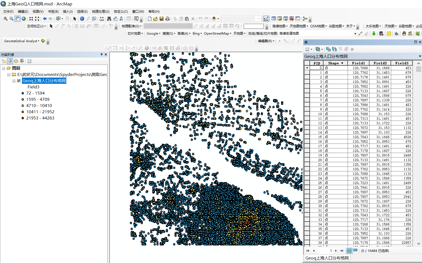Open the 编辑器(R) dropdown
This screenshot has width=422, height=263.
point(266,41)
